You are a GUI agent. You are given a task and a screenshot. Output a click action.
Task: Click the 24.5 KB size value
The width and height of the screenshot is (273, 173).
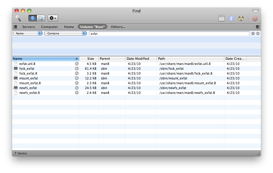[x=90, y=88]
